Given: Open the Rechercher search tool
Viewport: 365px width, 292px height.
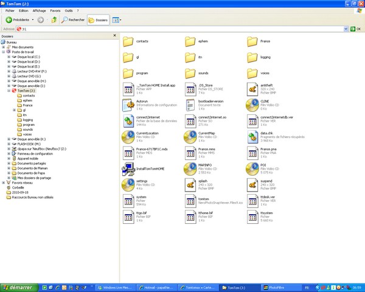Looking at the screenshot, I should (73, 20).
